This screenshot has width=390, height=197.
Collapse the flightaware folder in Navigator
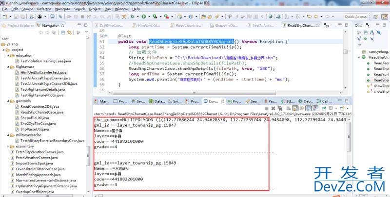pos(8,67)
